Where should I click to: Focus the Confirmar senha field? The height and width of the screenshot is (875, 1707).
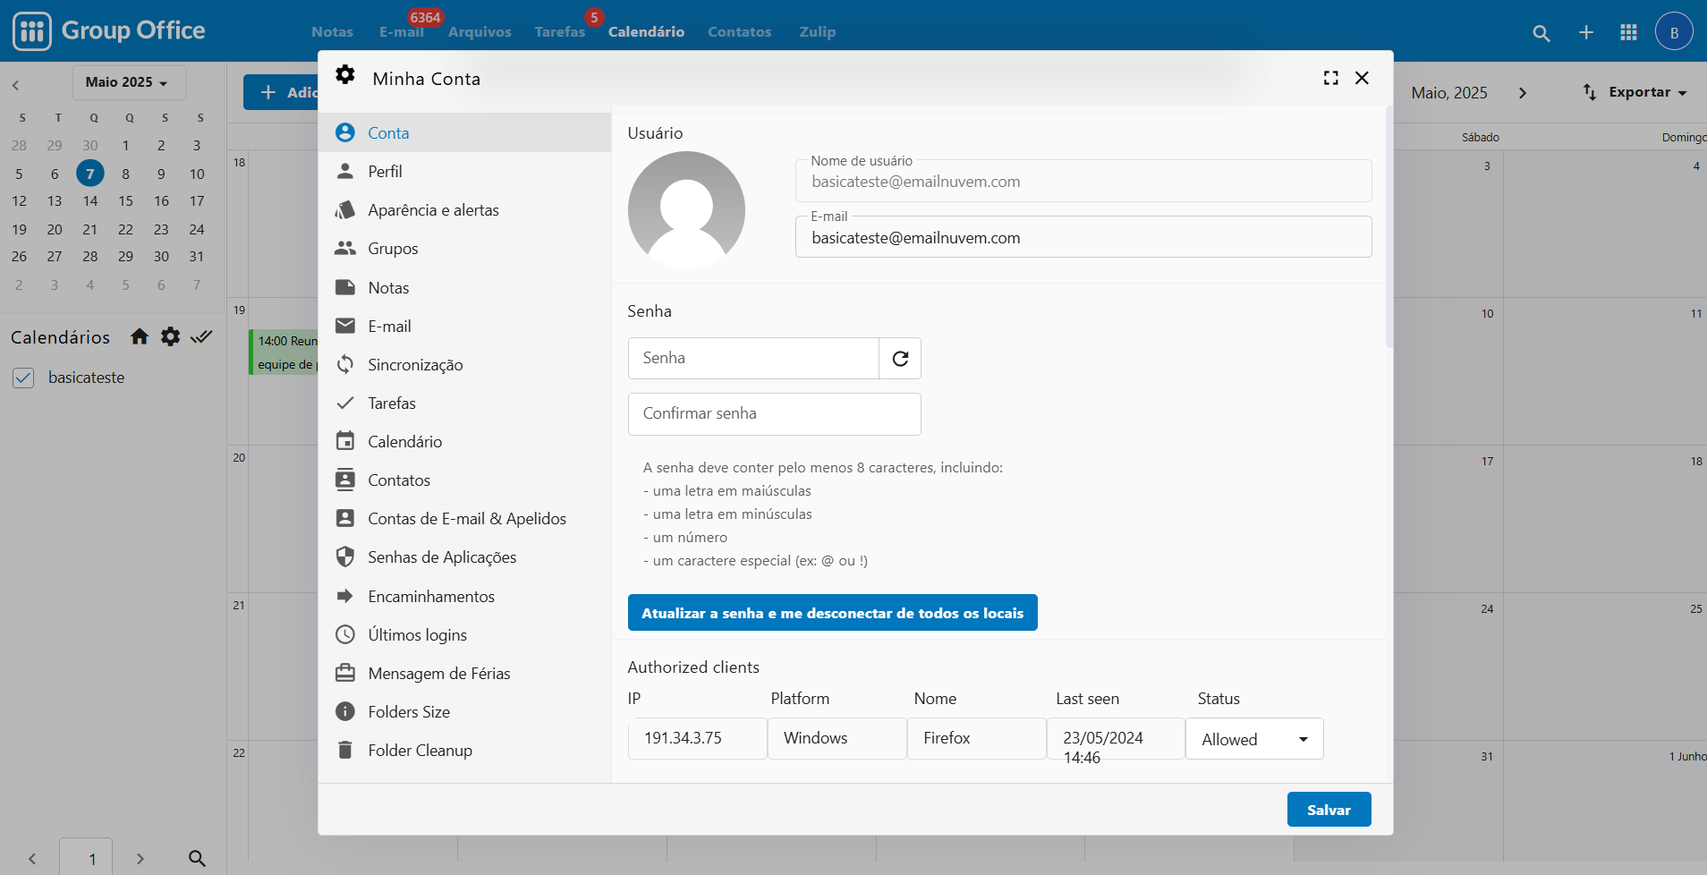(774, 414)
